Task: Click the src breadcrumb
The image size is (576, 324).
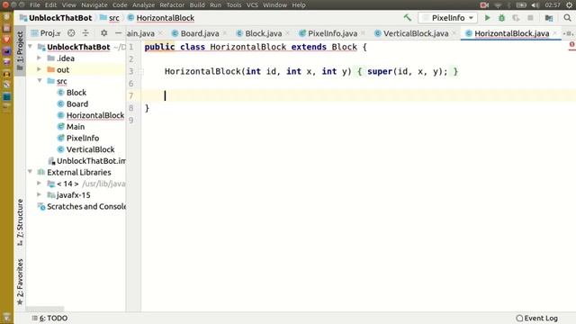Action: click(x=114, y=18)
